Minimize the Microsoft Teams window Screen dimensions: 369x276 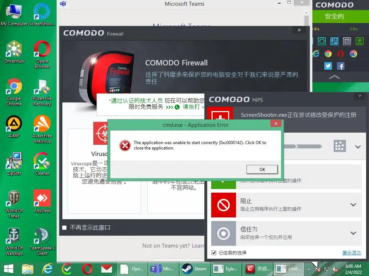tap(279, 3)
